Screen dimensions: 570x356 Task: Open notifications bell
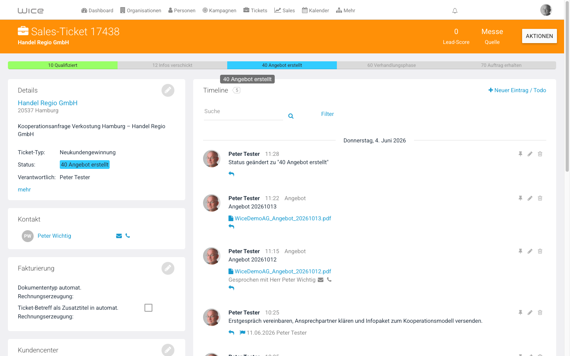pyautogui.click(x=455, y=11)
